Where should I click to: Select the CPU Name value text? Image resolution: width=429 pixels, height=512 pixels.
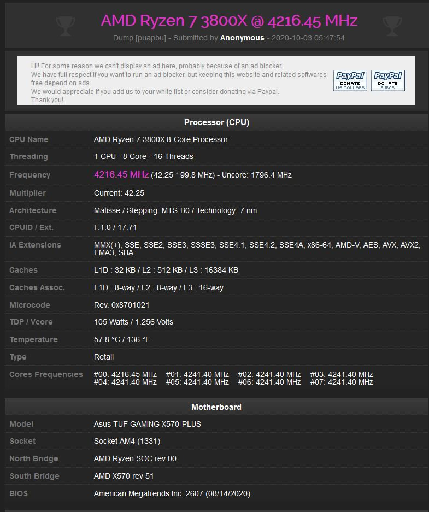point(161,139)
